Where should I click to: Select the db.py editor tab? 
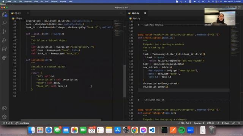[20, 13]
